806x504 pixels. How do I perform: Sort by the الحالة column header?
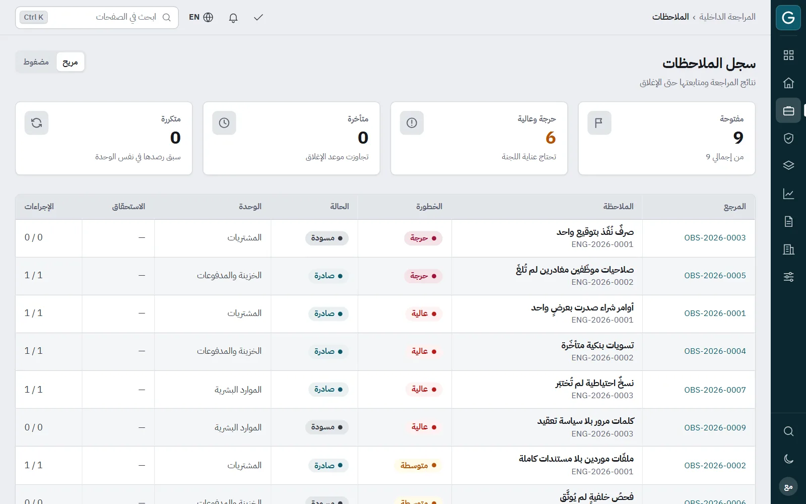click(339, 207)
